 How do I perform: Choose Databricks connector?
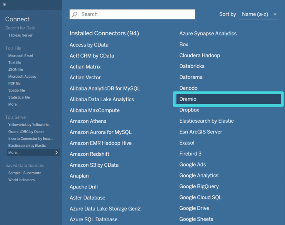tap(192, 66)
